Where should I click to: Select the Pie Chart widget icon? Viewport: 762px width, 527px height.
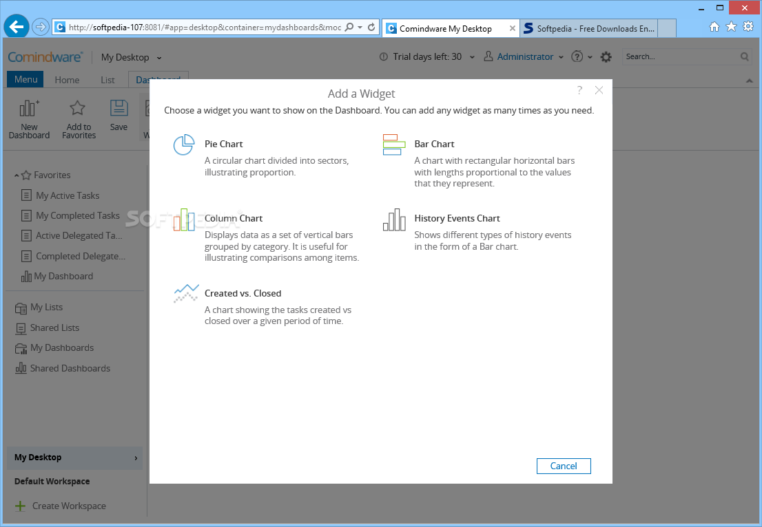[x=184, y=144]
